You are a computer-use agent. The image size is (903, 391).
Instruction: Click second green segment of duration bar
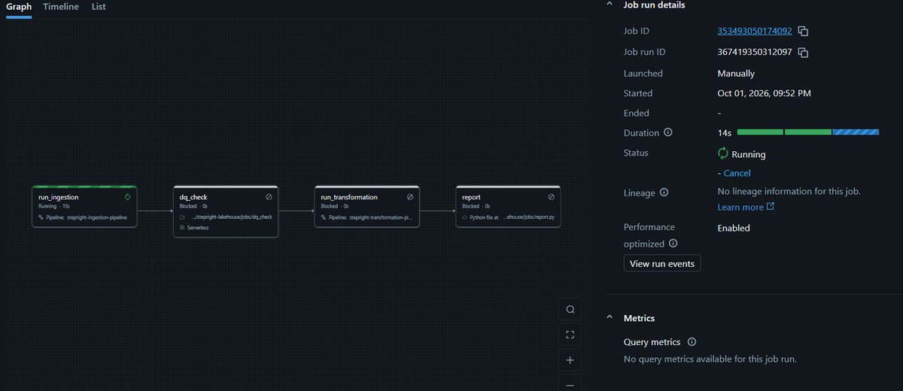point(807,132)
